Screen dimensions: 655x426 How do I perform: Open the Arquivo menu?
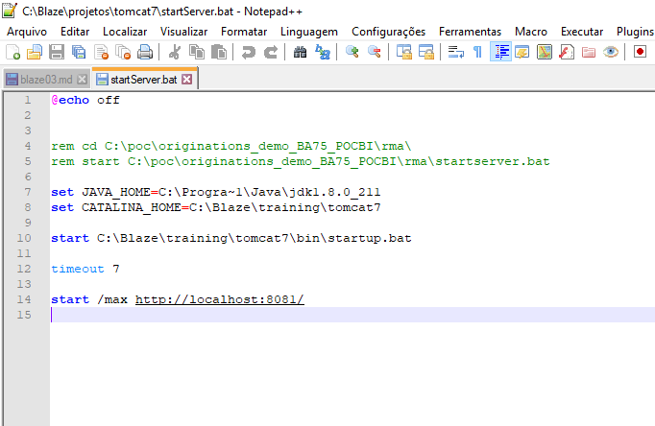click(27, 32)
